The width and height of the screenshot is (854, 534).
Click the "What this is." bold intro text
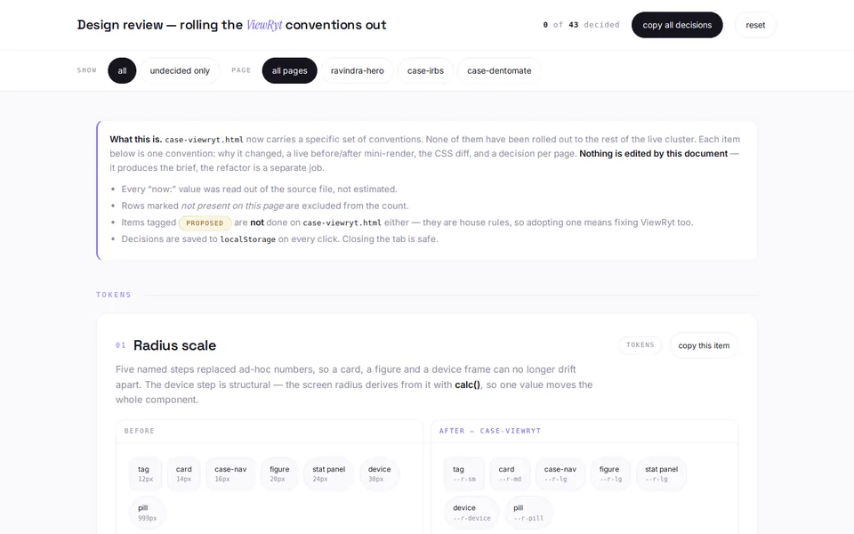(136, 140)
